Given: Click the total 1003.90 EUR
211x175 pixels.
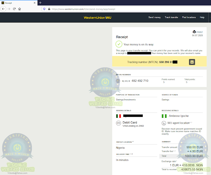Looking at the screenshot, I should coord(194,156).
